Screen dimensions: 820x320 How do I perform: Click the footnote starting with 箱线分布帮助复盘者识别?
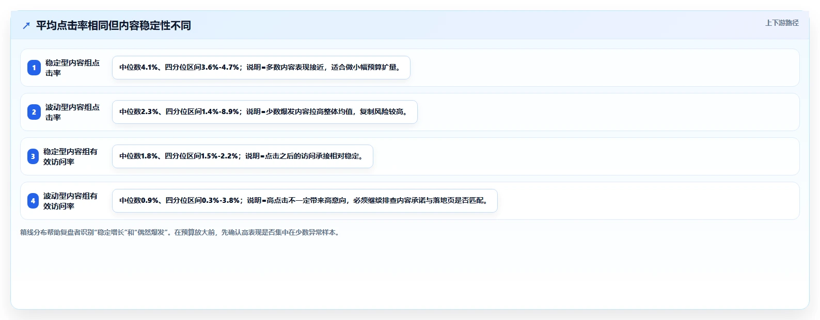pyautogui.click(x=181, y=232)
